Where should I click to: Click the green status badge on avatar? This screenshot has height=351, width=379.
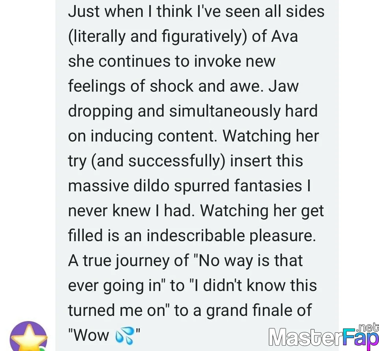[x=42, y=349]
